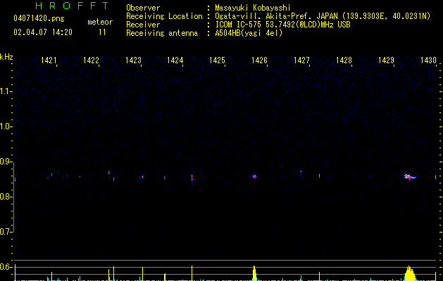Click the 1425 time axis label
Screen dimensions: 443x281
click(217, 60)
